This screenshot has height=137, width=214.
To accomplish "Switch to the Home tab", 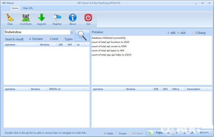I will click(x=15, y=8).
